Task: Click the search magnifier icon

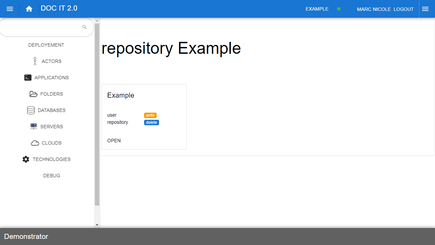Action: pyautogui.click(x=85, y=27)
